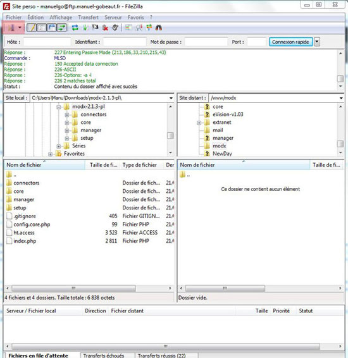Click parent folder icon in local file list
This screenshot has height=358, width=348.
click(x=9, y=175)
